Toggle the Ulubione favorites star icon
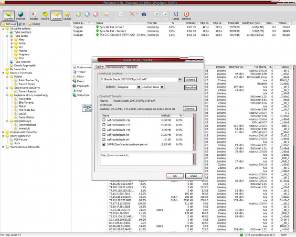 click(56, 15)
